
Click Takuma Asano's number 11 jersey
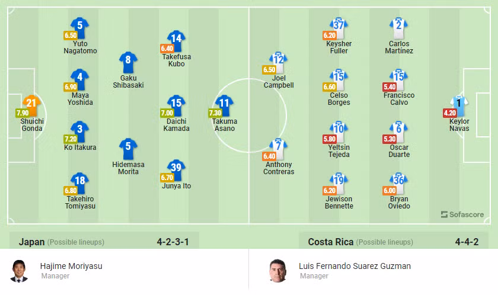point(224,103)
